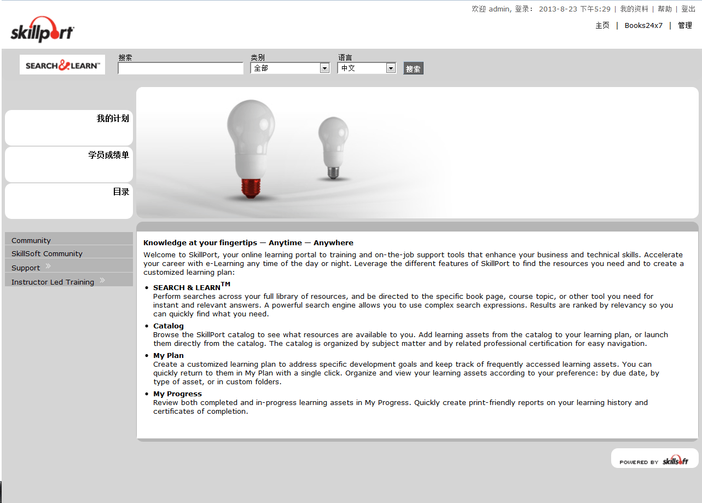This screenshot has width=702, height=503.
Task: Click 登出 to log out
Action: coord(688,9)
